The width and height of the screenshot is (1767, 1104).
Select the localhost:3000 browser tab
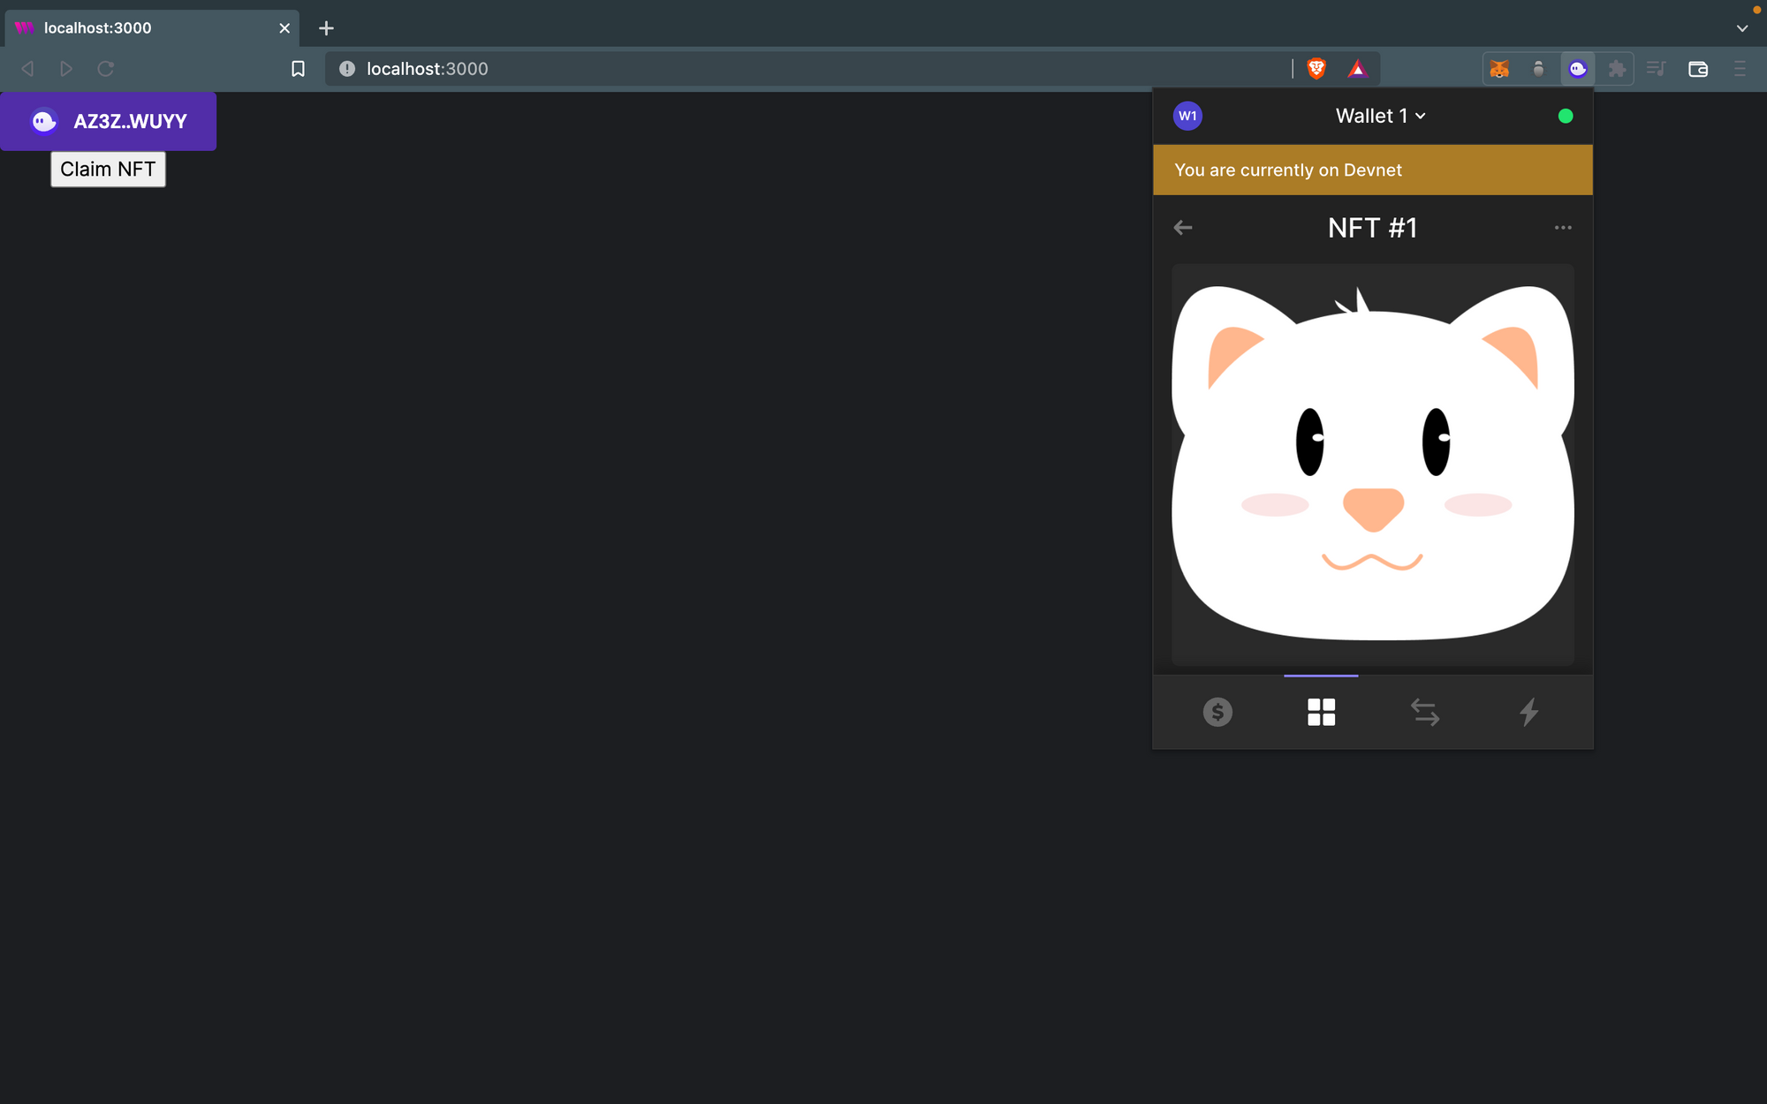152,28
